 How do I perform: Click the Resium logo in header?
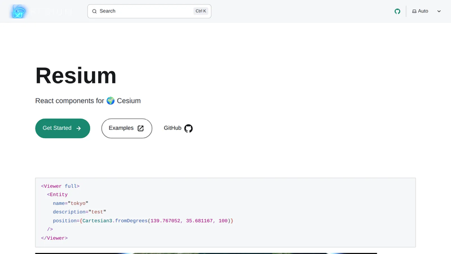tap(41, 11)
